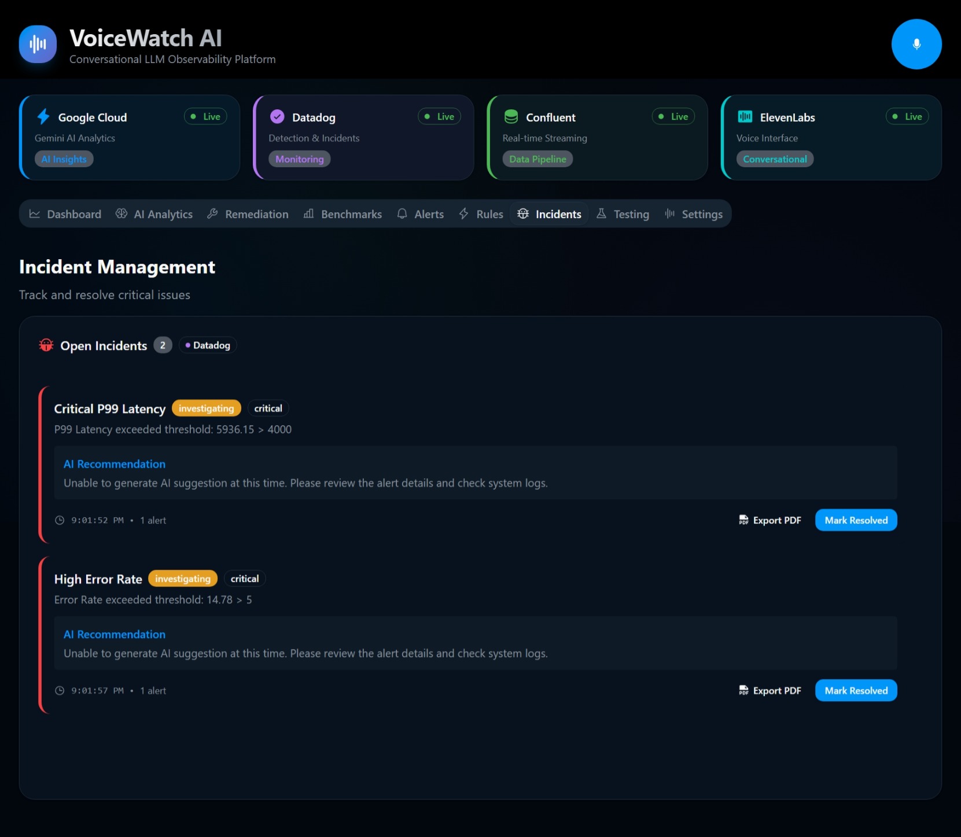Screen dimensions: 961x837
Task: Click text 'P99 Latency exceeded threshold: 5936.15 > 4000'
Action: tap(173, 429)
